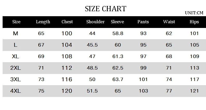Click the Pants column header
The image size is (206, 110).
tap(143, 22)
